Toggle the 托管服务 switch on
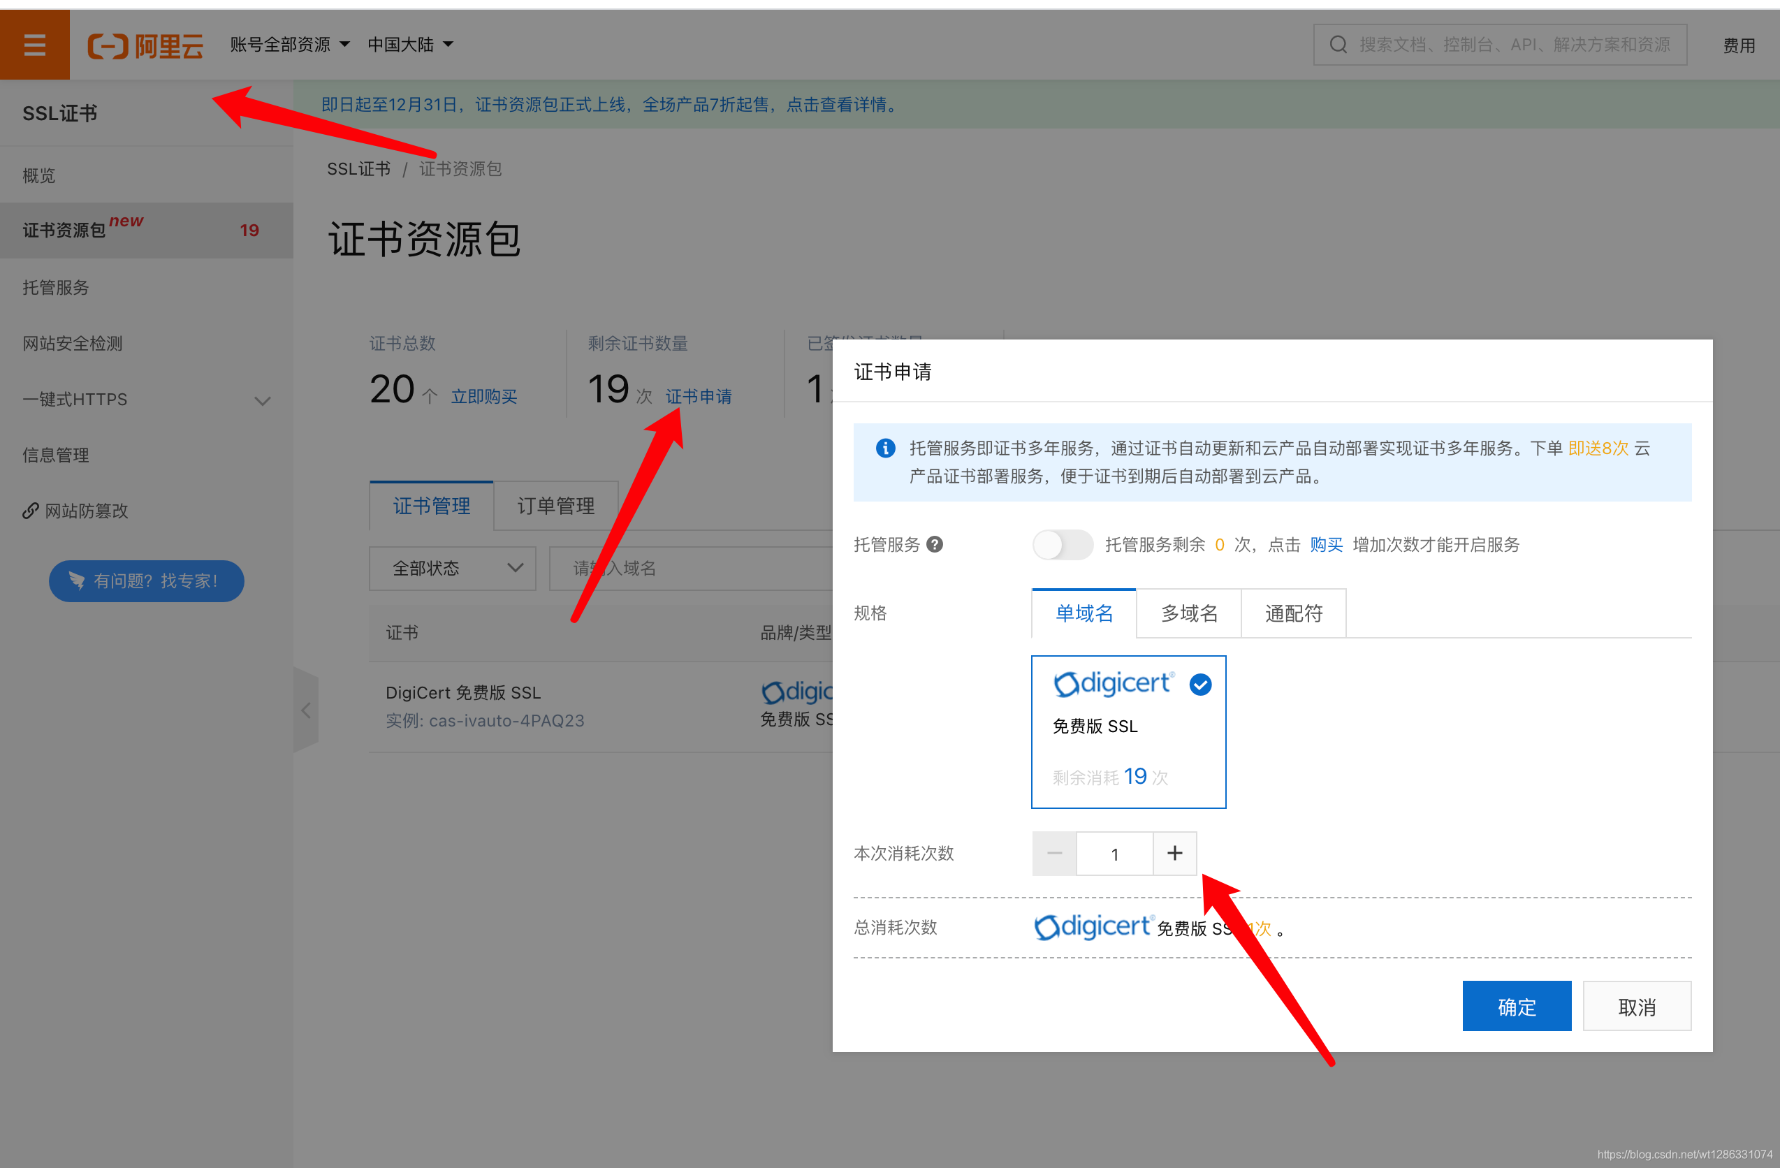1780x1168 pixels. tap(1062, 544)
